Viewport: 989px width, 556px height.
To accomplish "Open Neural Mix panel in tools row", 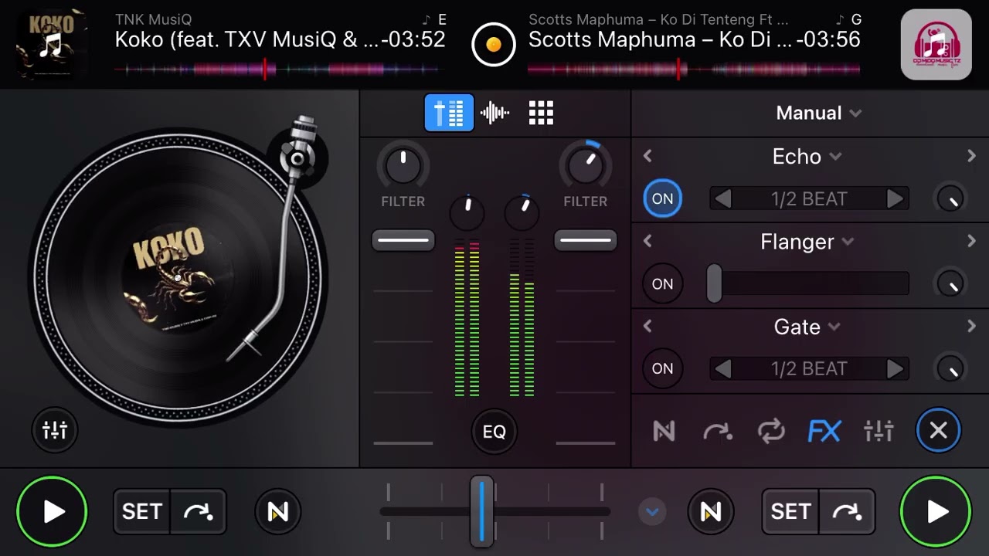I will (664, 431).
